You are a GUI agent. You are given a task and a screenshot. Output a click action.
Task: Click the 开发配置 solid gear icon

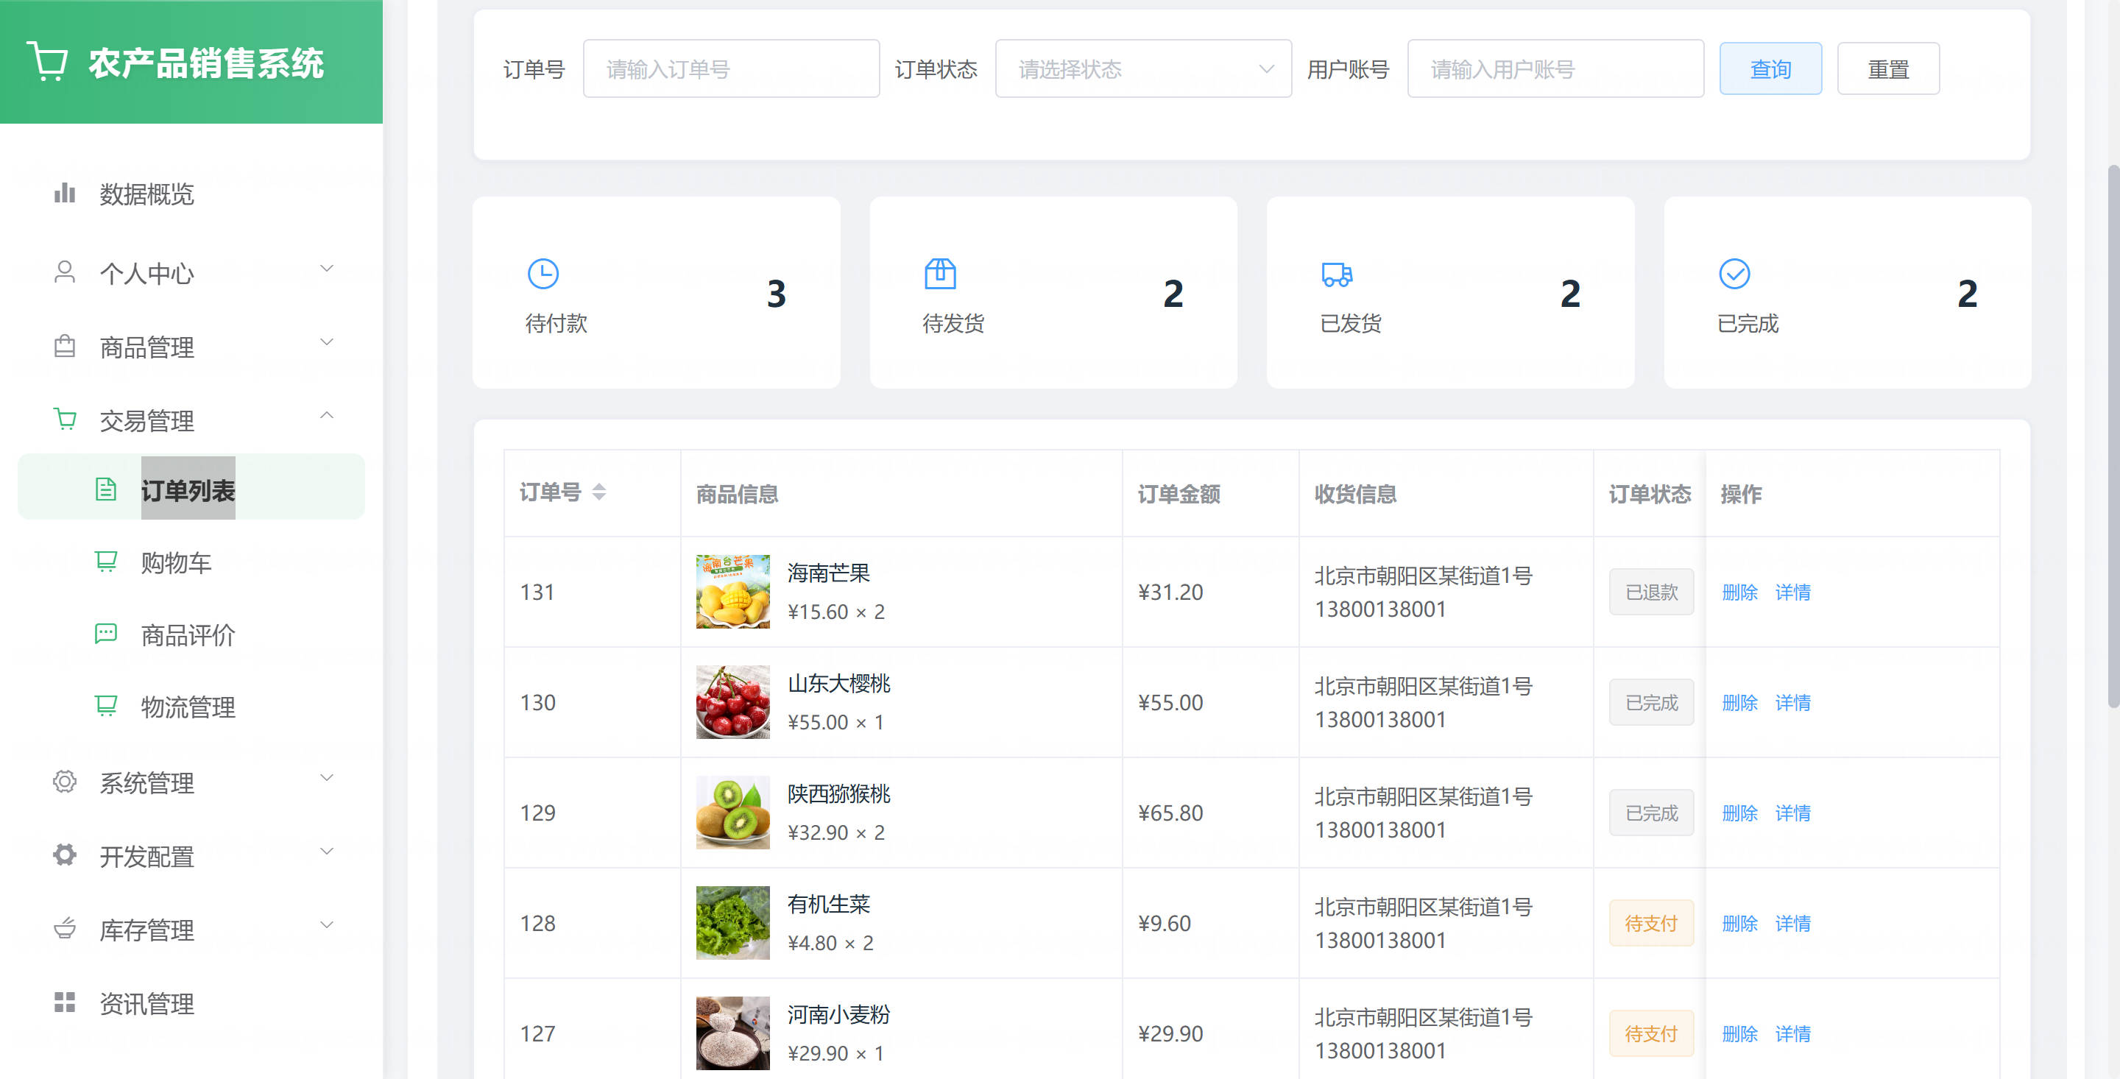(64, 855)
